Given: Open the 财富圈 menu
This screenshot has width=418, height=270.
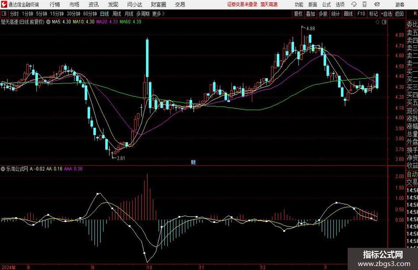Looking at the screenshot, I should pos(158,4).
